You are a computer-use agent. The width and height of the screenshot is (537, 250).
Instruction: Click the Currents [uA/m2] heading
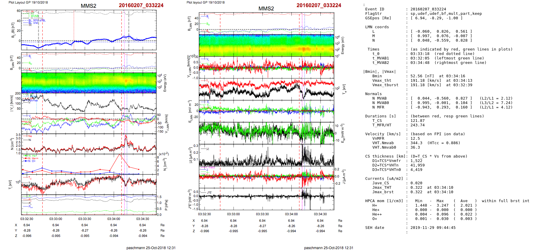384,179
